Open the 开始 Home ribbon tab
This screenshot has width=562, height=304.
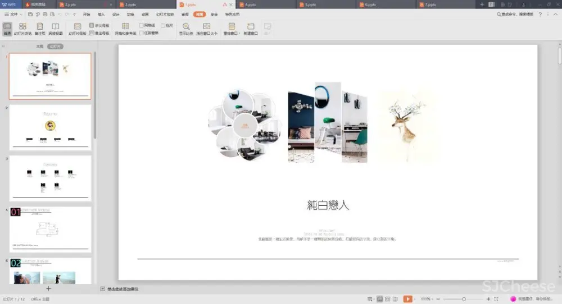point(87,15)
